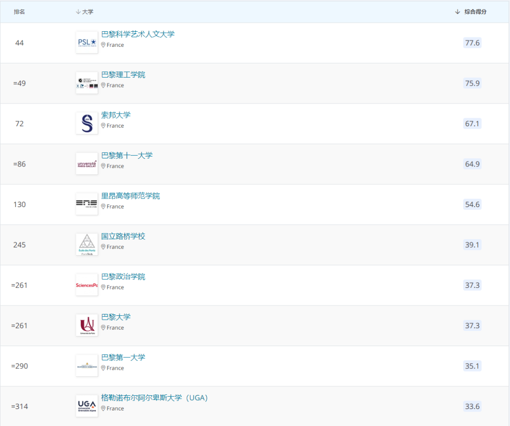This screenshot has width=510, height=426.
Task: Click the ENS de Lyon logo
Action: click(87, 204)
